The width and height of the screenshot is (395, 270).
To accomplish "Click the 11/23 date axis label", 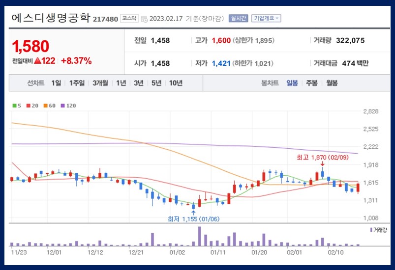I will 19,252.
